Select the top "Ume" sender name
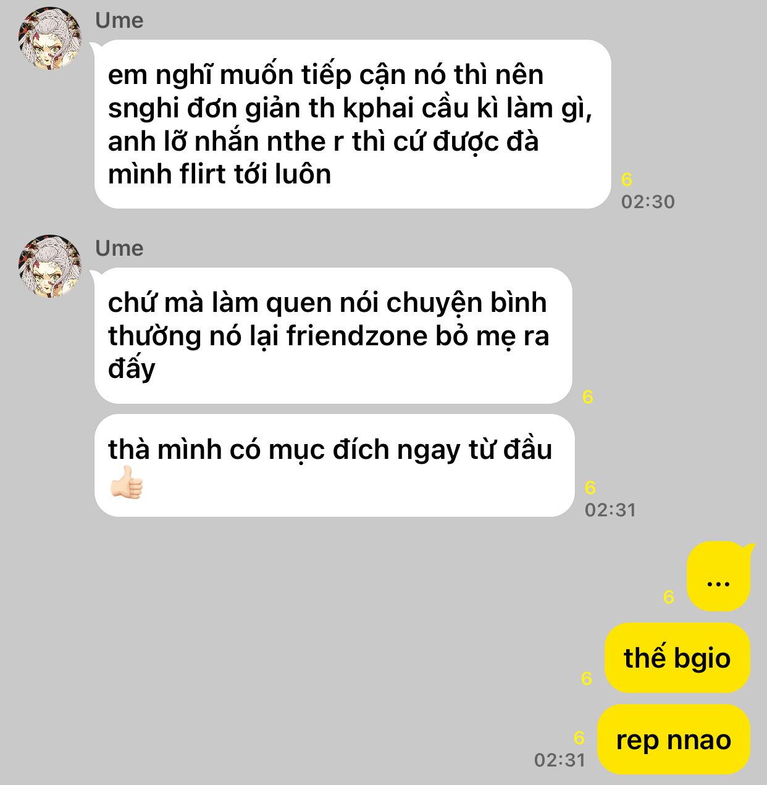 point(119,20)
